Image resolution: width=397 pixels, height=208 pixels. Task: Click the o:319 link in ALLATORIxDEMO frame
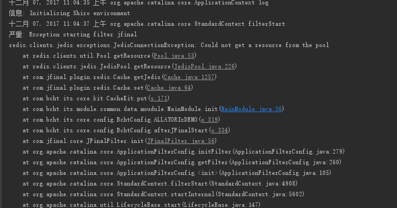209,119
